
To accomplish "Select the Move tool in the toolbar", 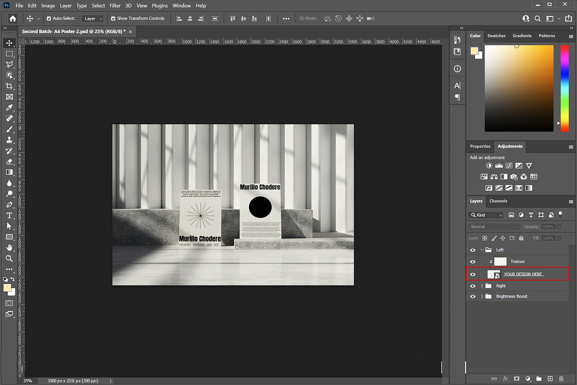I will click(9, 43).
